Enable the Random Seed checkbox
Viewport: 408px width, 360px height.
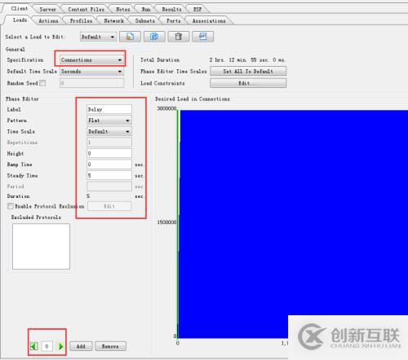point(42,83)
